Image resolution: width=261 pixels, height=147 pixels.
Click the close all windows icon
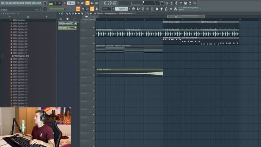[171, 9]
